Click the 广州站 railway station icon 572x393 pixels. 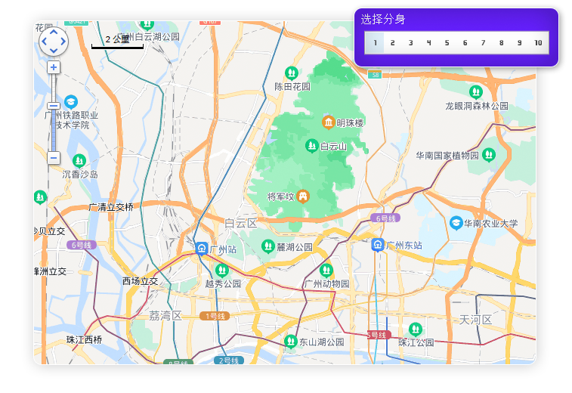(x=201, y=249)
